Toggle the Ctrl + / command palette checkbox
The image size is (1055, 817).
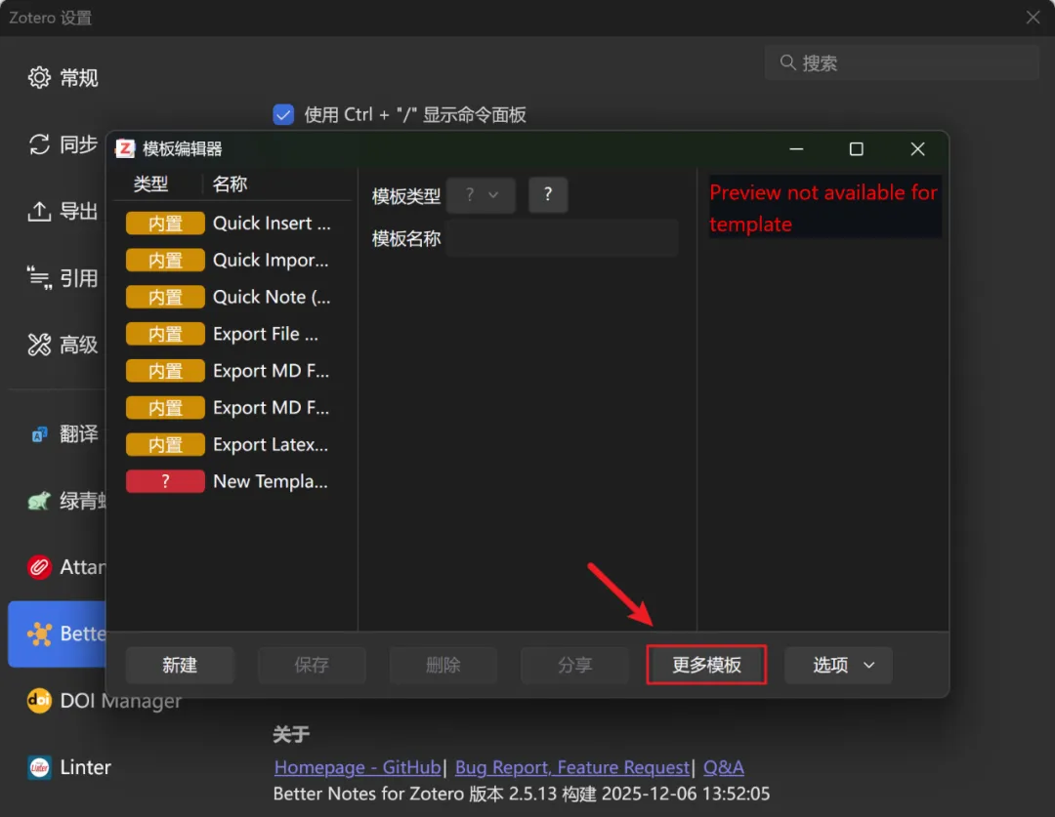point(283,114)
